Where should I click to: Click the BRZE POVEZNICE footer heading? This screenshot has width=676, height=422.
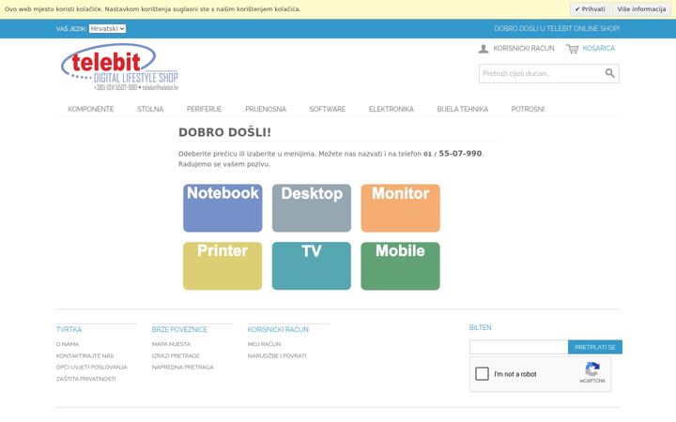(x=179, y=329)
